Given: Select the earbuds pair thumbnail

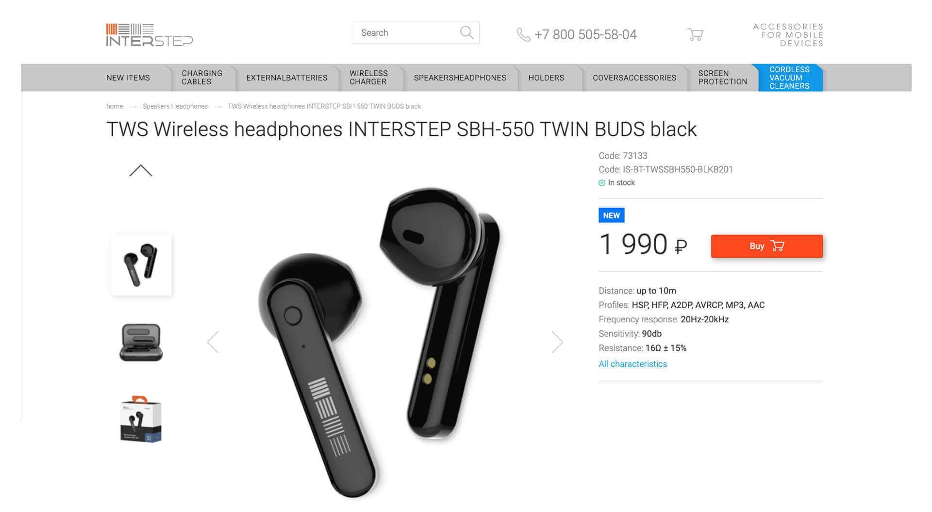Looking at the screenshot, I should [141, 265].
